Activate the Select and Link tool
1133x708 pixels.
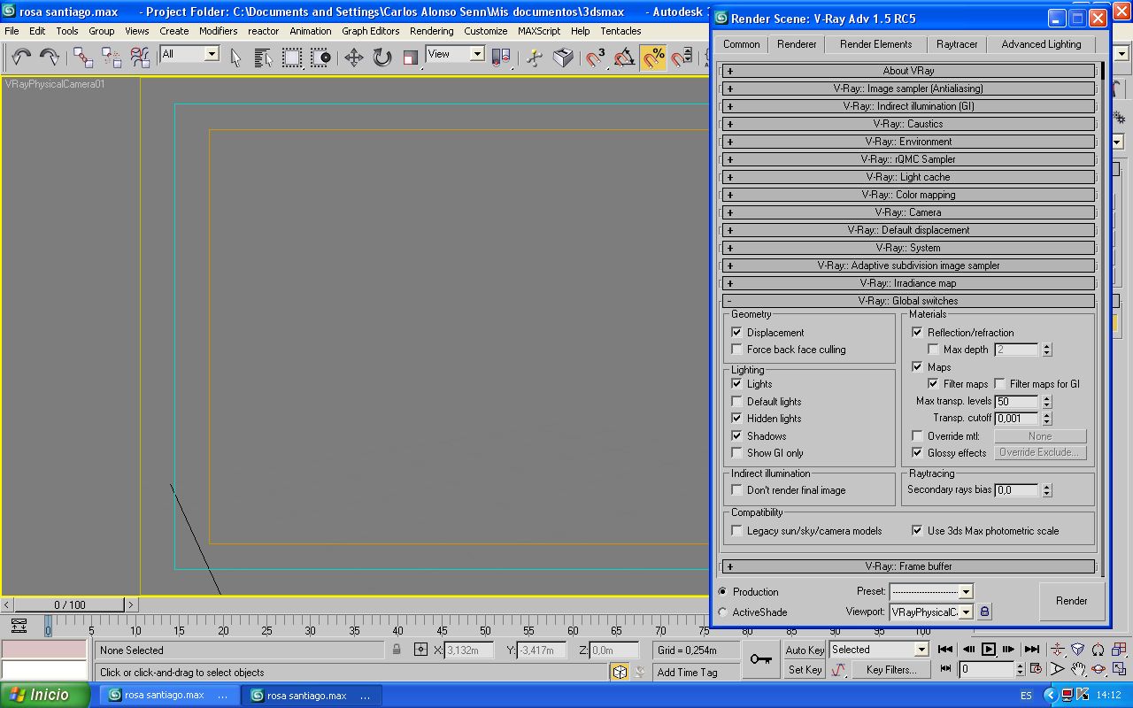83,58
